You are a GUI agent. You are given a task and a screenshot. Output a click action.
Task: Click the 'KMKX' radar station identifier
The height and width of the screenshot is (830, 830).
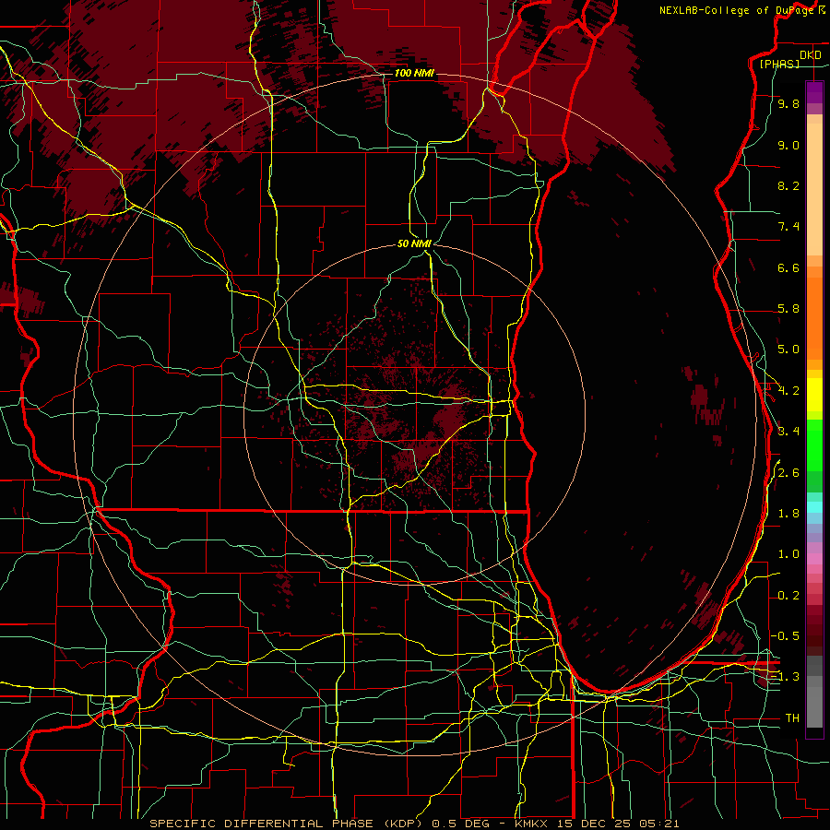(532, 824)
